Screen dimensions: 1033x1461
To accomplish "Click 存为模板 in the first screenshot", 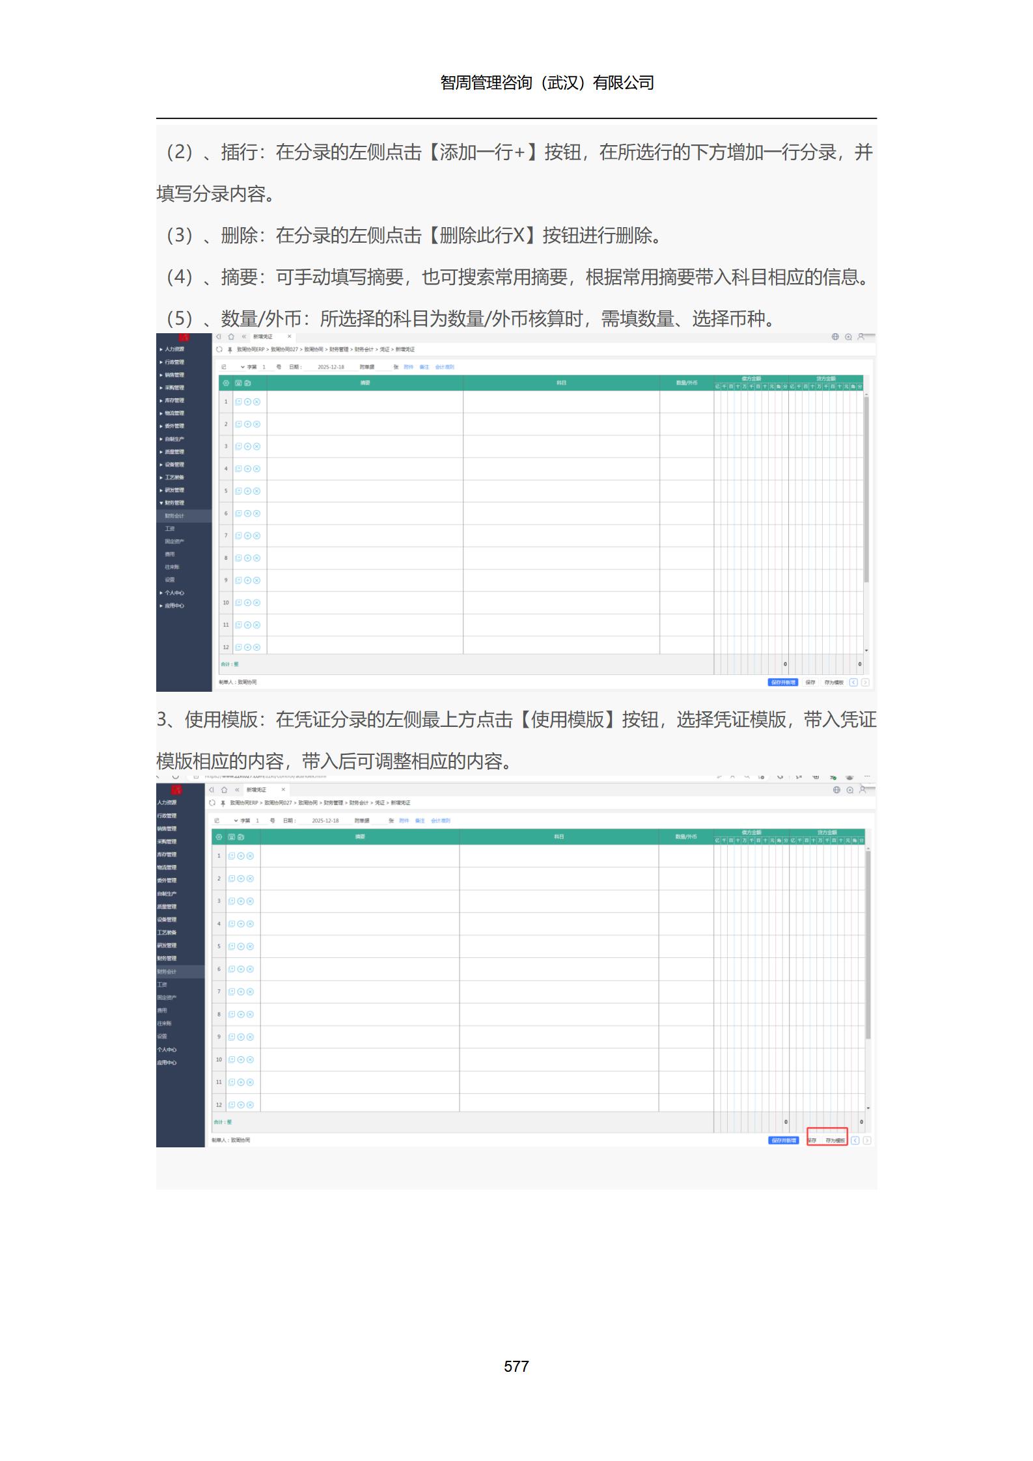I will tap(834, 683).
